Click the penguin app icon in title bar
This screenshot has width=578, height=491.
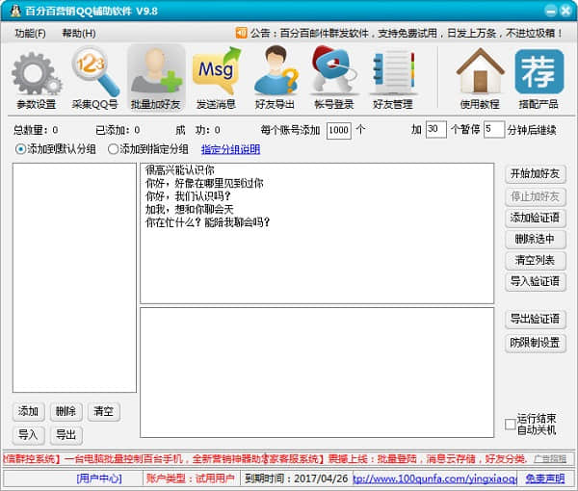point(15,11)
